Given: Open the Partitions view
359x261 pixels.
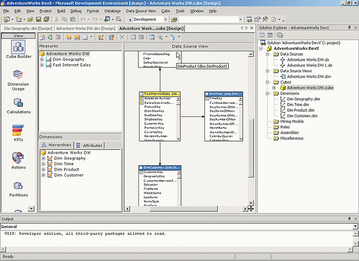Looking at the screenshot, I should point(18,190).
